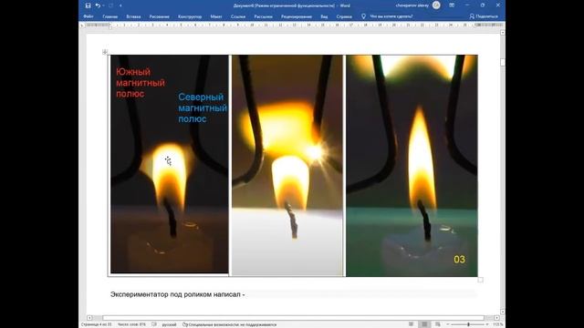This screenshot has height=328, width=584.
Task: Switch to the Рассылки tab
Action: point(263,16)
